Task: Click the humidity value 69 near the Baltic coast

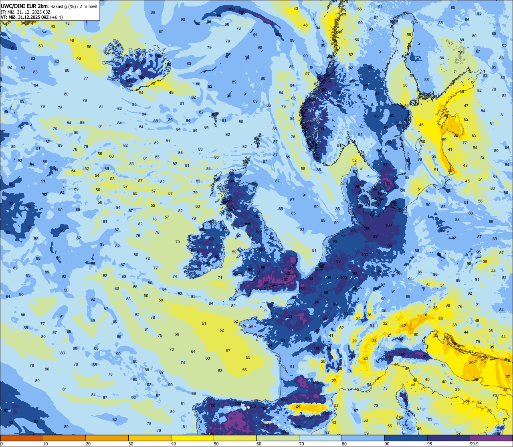Action: [x=444, y=140]
